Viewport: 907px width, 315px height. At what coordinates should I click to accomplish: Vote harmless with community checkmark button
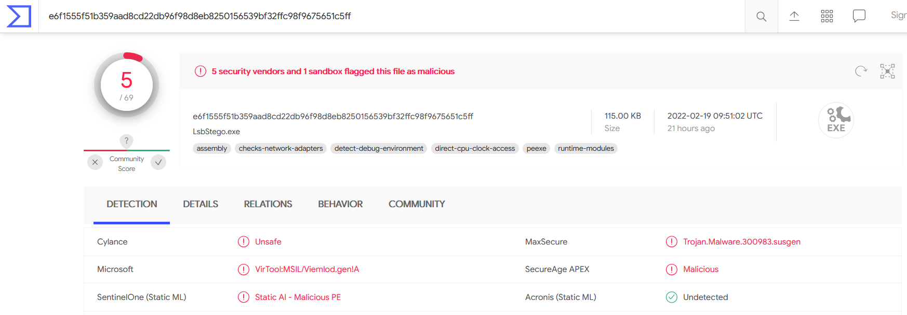[x=158, y=162]
